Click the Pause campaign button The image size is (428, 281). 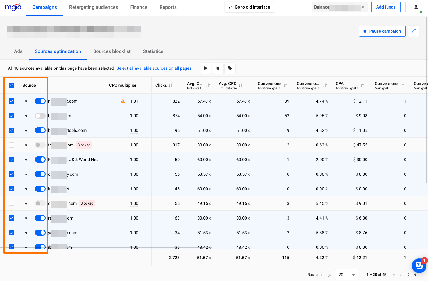382,31
